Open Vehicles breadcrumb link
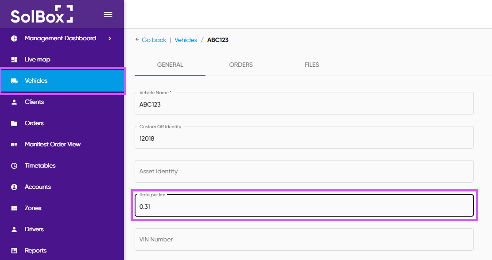Screen dimensions: 492x260 [186, 40]
